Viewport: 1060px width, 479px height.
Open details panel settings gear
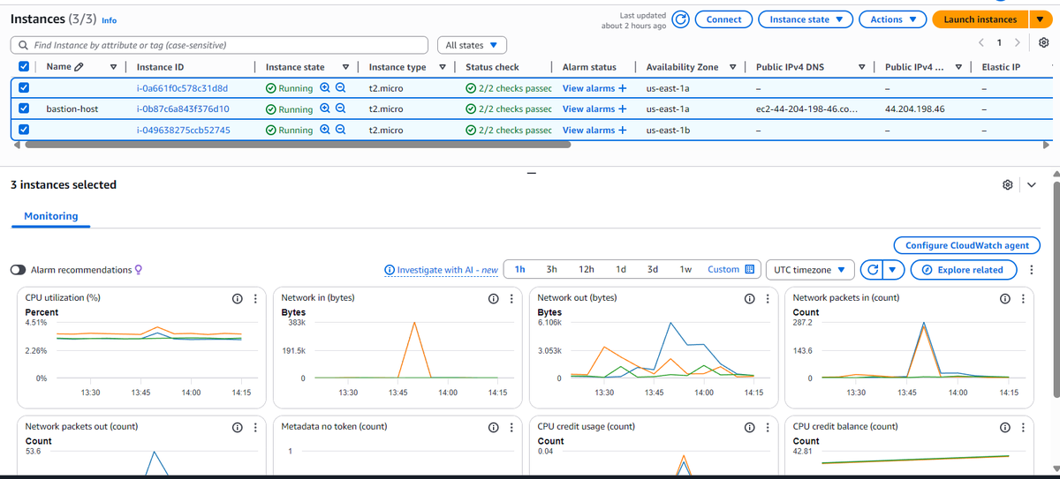coord(1007,185)
